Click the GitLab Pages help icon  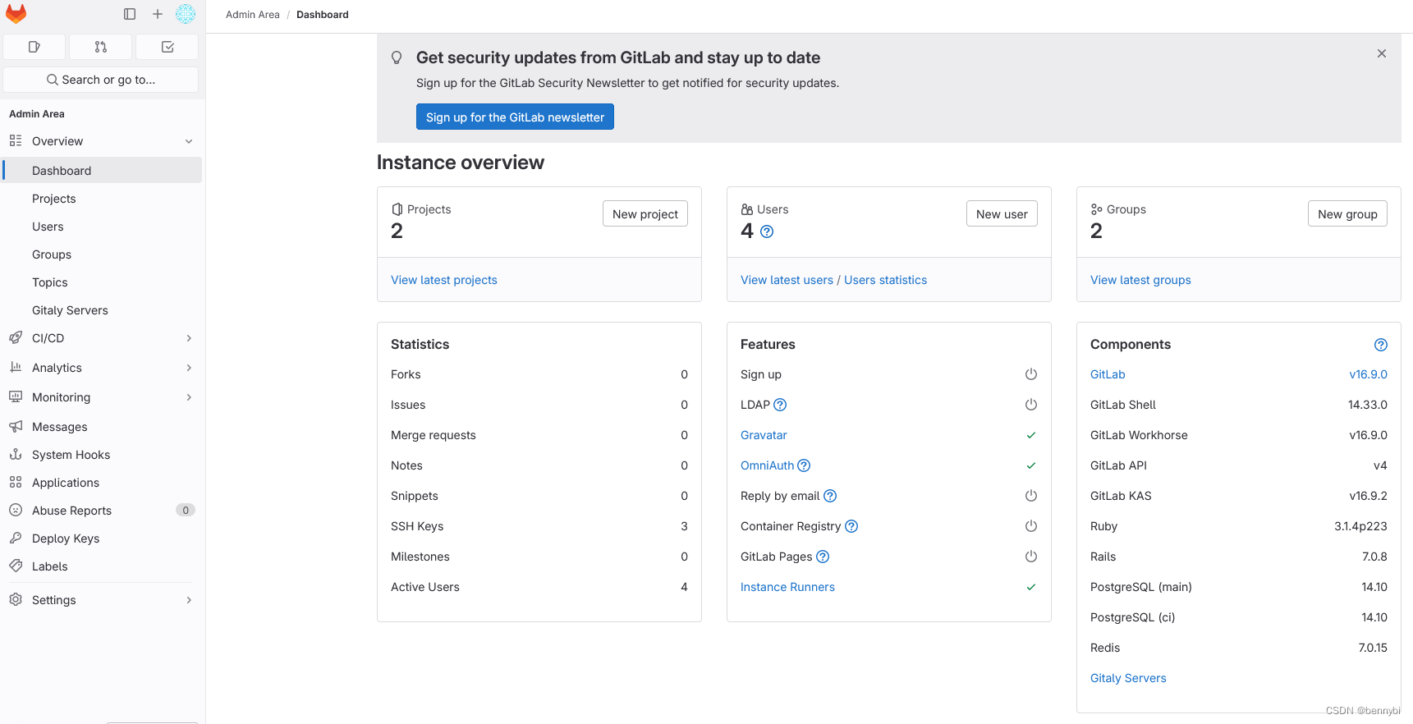[x=823, y=557]
